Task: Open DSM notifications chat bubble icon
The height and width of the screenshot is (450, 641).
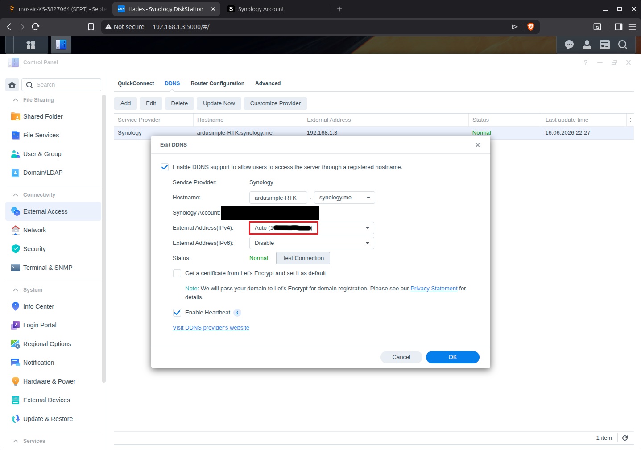Action: 569,45
